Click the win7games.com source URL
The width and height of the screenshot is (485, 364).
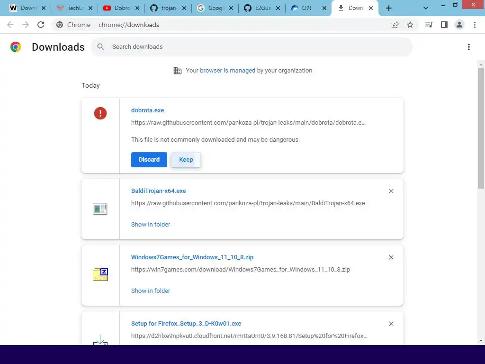point(241,270)
